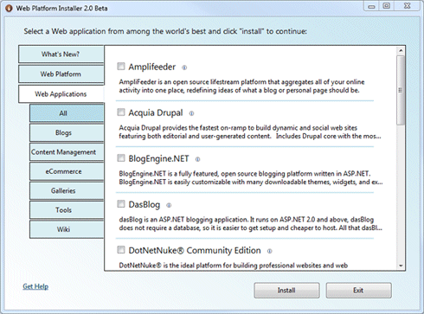Filter by the Blogs category

67,132
